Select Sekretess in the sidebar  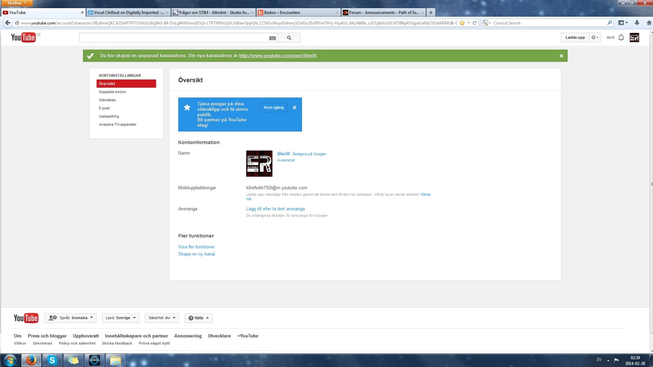click(x=107, y=100)
